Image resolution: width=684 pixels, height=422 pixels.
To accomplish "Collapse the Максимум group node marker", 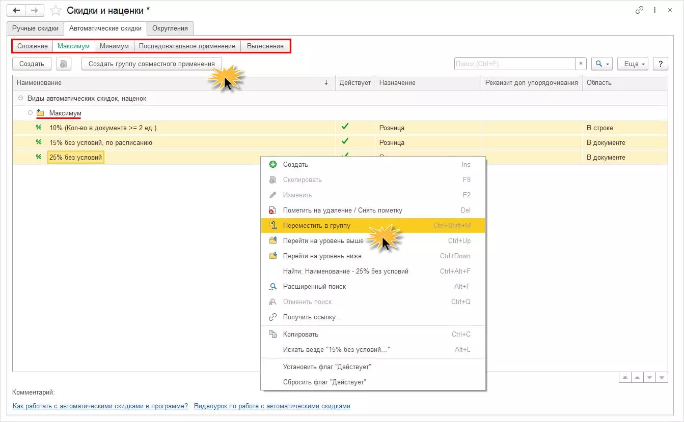I will click(30, 113).
